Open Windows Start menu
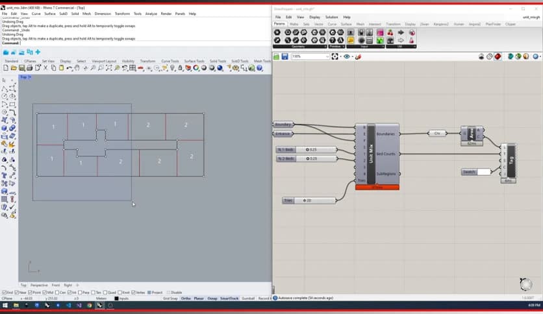Image resolution: width=543 pixels, height=314 pixels. (5, 305)
